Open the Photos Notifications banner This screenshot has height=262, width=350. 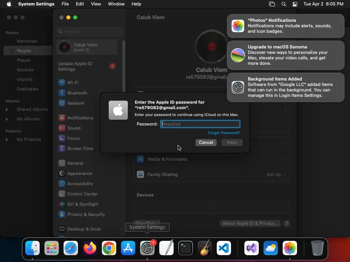pyautogui.click(x=285, y=26)
